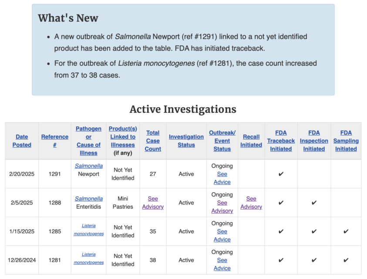Click reference number 1285 cell
The image size is (367, 279).
(x=55, y=231)
